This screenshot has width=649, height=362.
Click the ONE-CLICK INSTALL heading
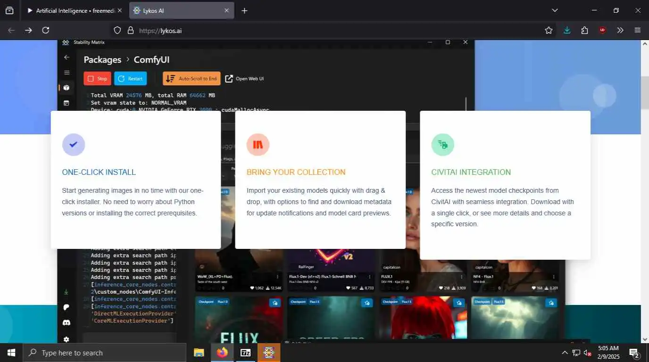(99, 172)
